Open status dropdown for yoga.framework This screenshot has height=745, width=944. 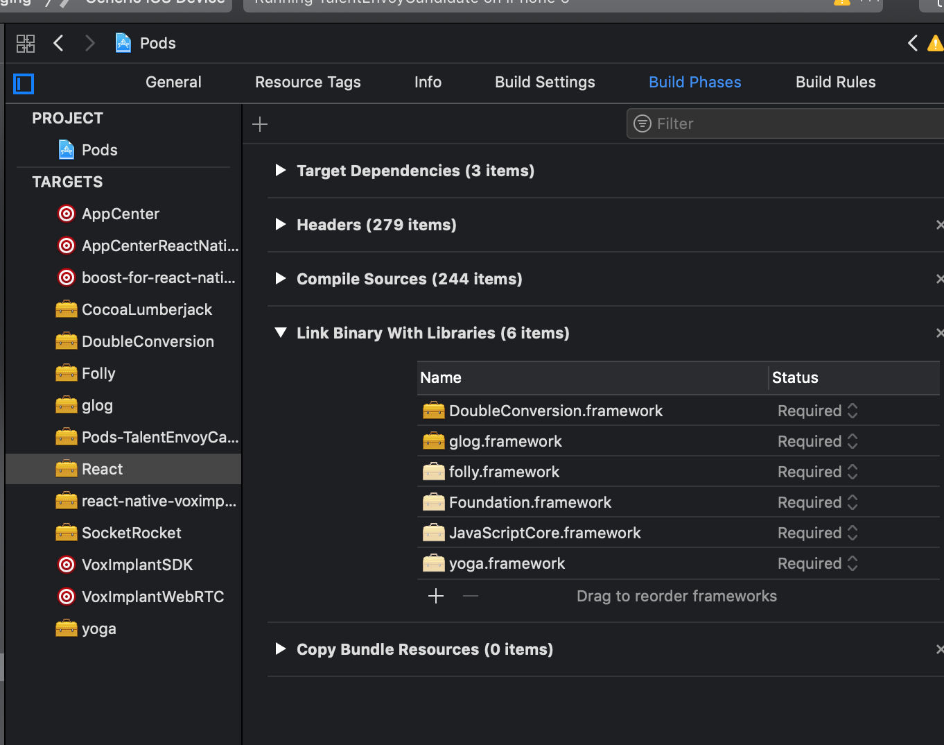point(818,563)
